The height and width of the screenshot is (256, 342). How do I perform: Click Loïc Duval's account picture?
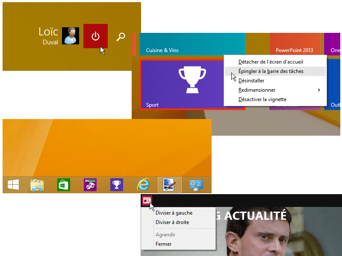(x=71, y=36)
